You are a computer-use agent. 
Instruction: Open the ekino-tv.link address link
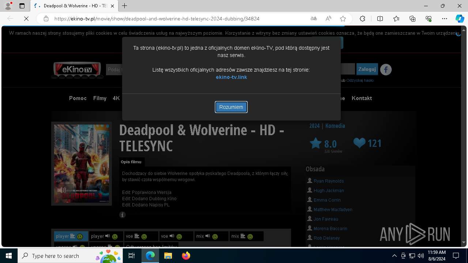point(231,77)
